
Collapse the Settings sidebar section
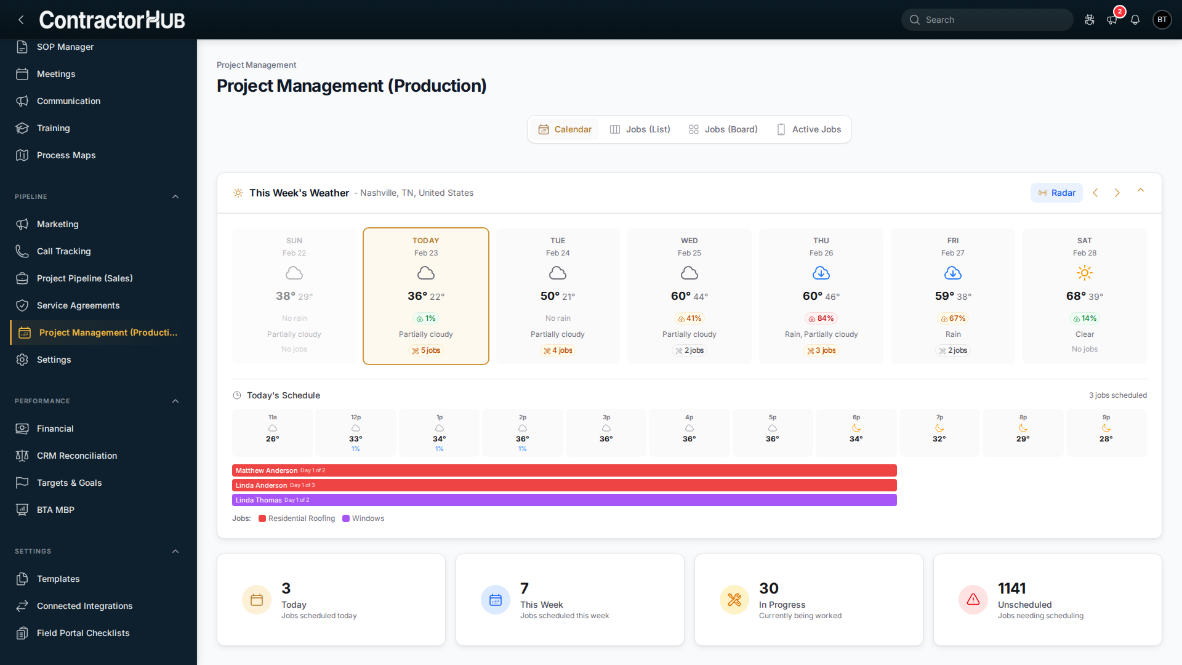175,552
